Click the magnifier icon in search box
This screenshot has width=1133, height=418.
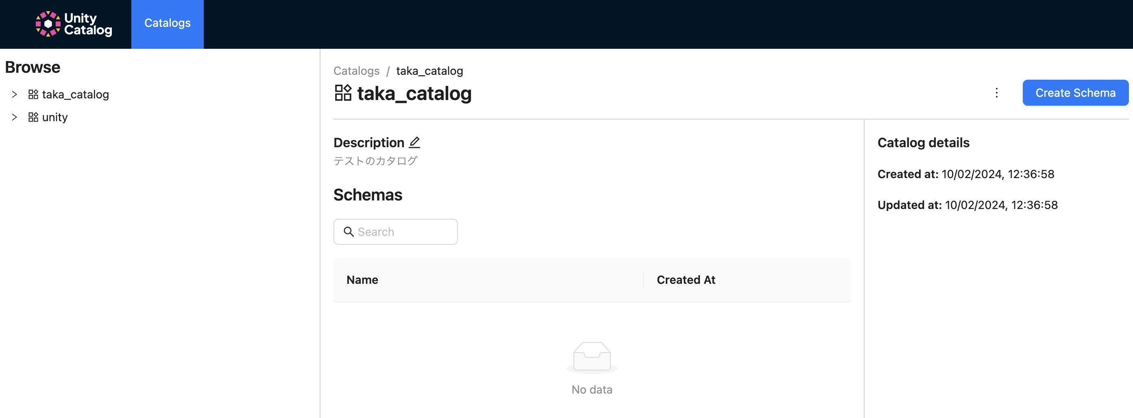coord(349,232)
